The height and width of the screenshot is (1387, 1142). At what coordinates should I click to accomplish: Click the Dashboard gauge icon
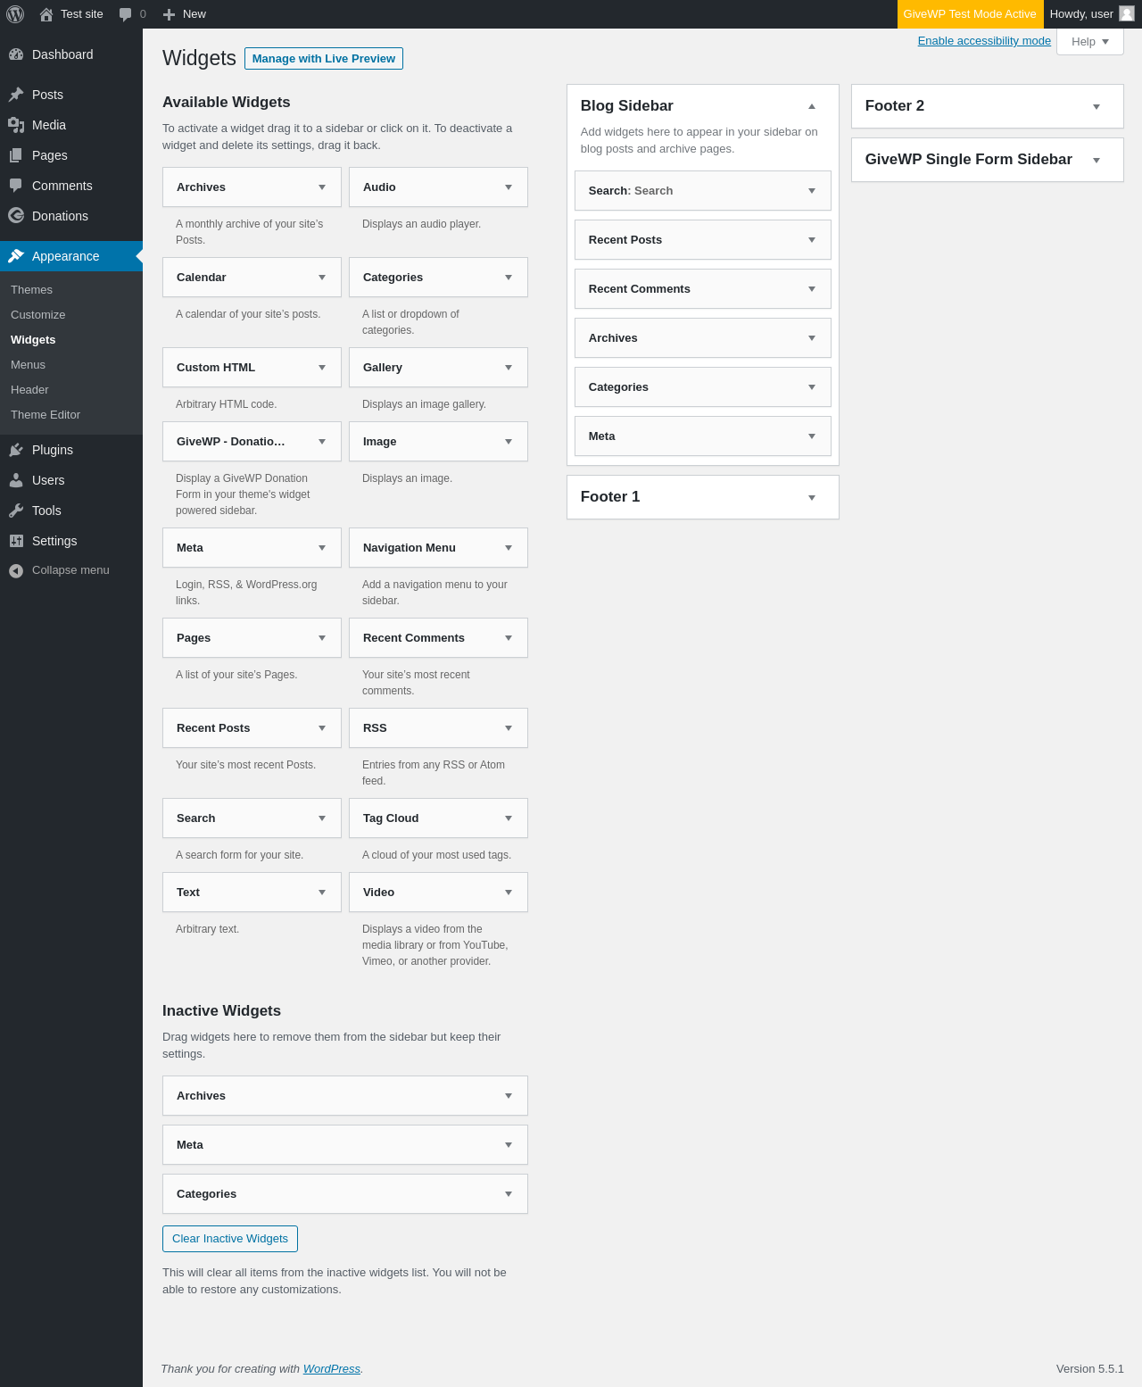coord(16,54)
